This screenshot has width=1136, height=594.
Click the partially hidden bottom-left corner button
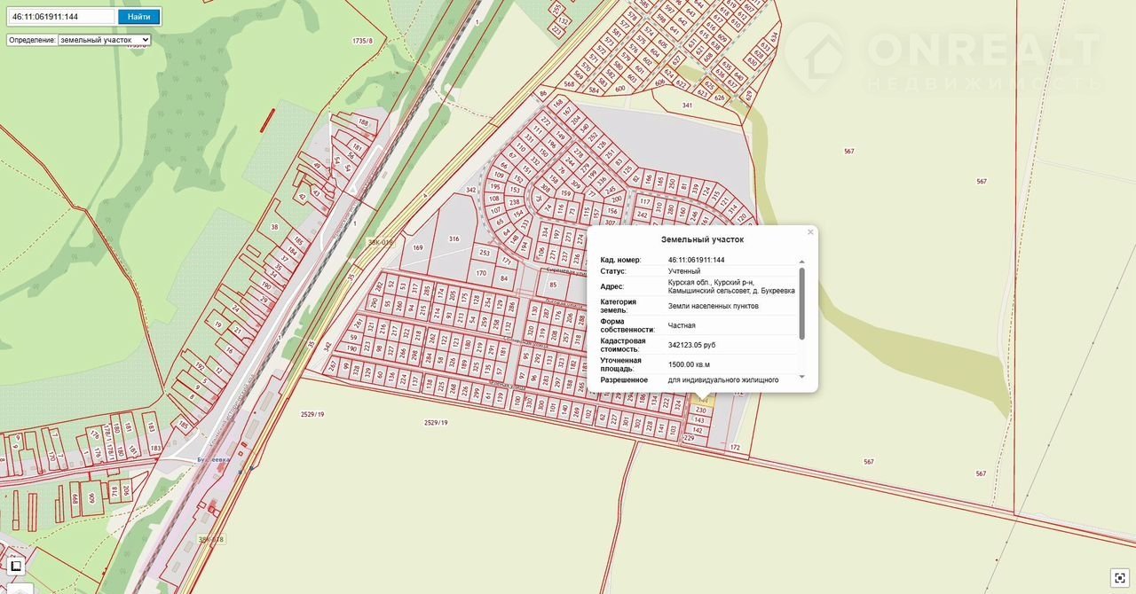(20, 589)
